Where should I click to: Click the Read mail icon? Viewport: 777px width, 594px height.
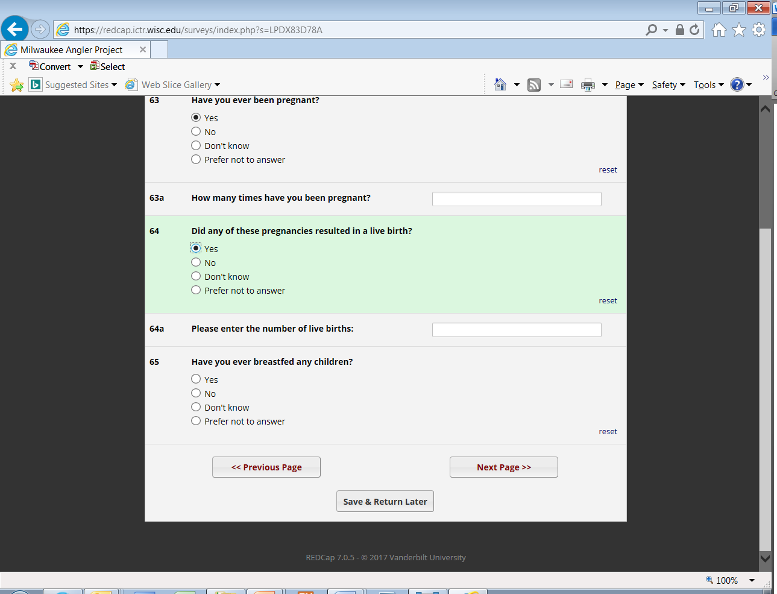point(566,84)
